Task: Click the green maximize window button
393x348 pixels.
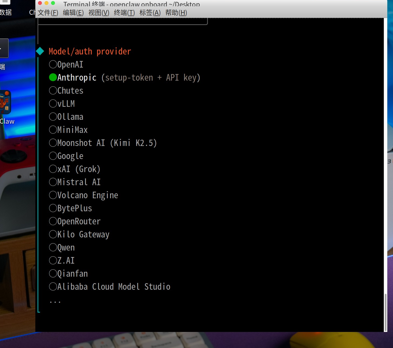Action: [x=53, y=3]
